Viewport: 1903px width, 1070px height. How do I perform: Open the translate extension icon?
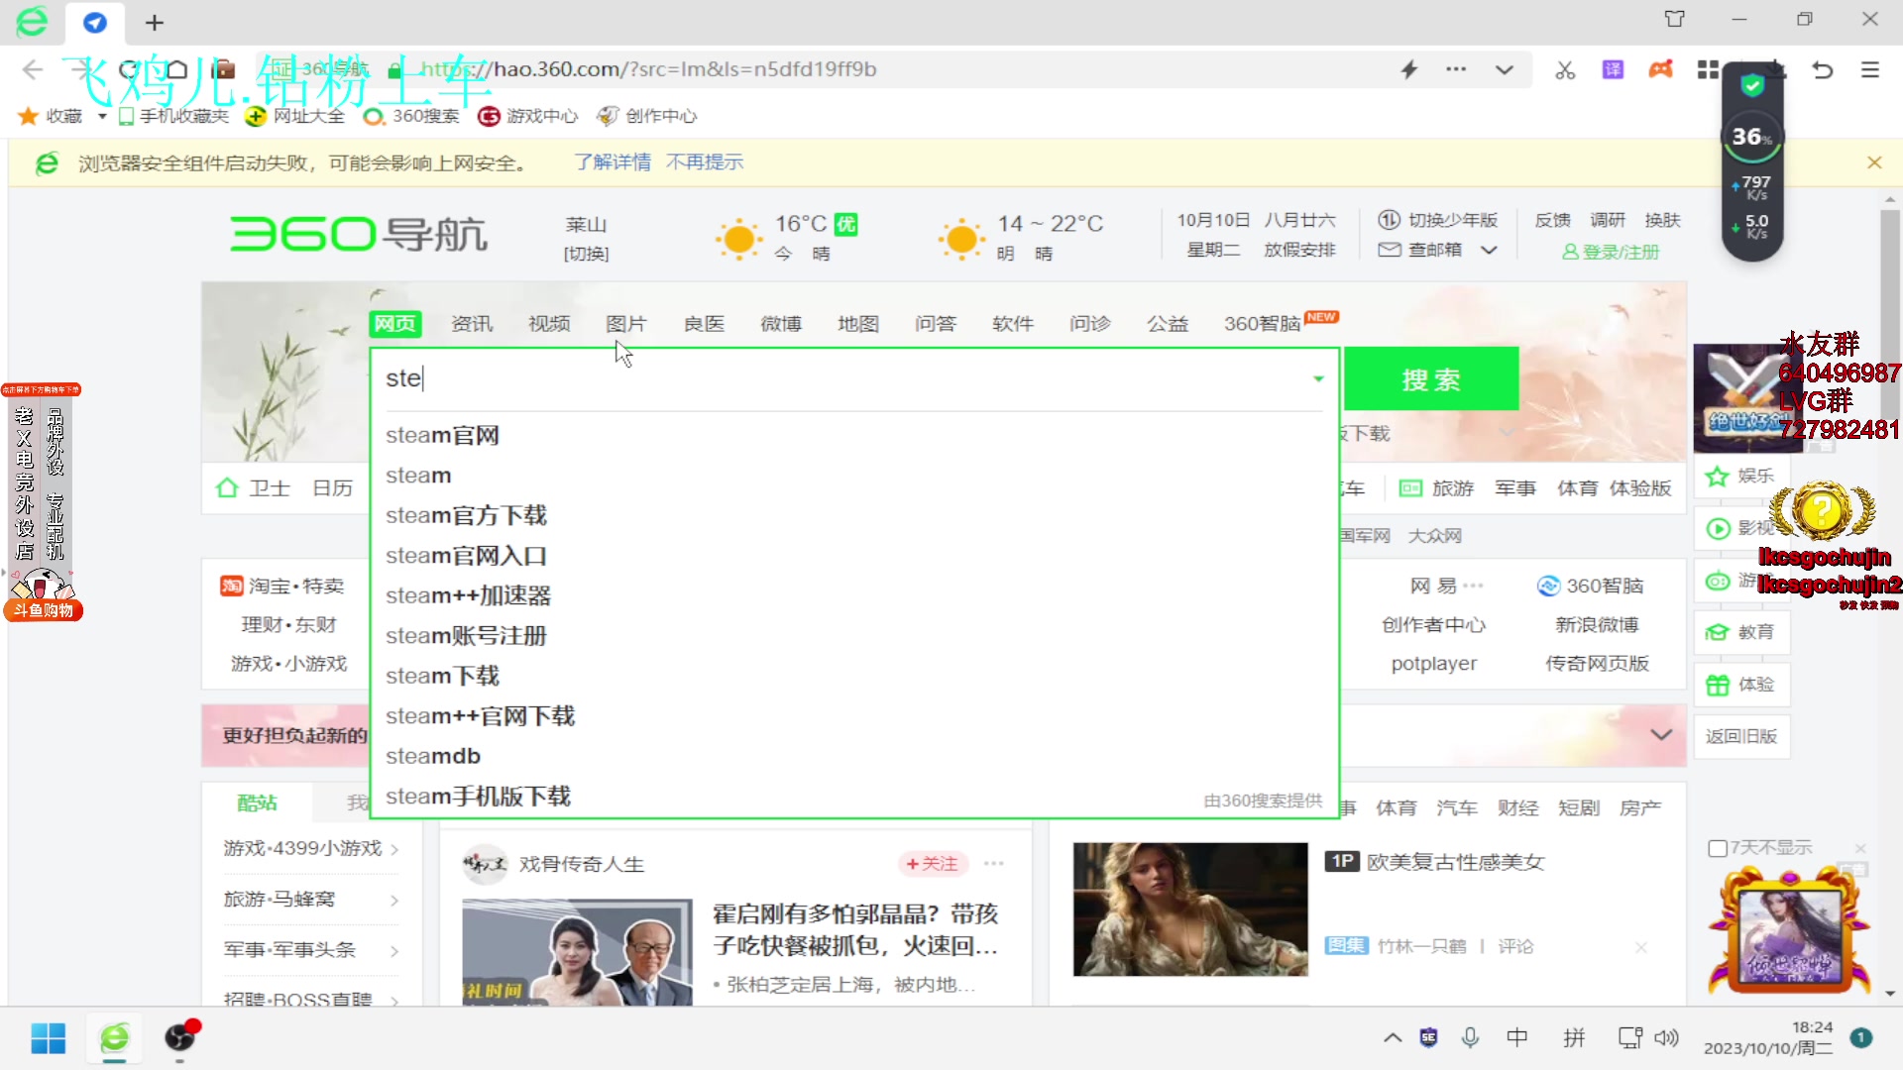click(x=1614, y=69)
